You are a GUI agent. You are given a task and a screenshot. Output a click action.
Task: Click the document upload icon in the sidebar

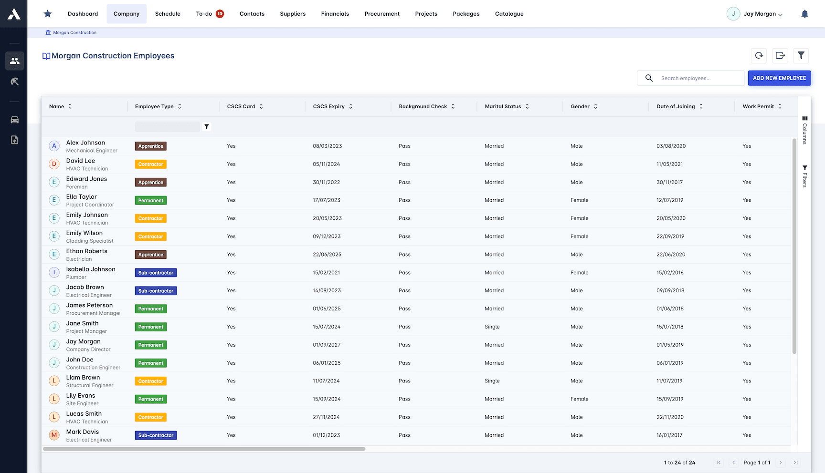14,140
